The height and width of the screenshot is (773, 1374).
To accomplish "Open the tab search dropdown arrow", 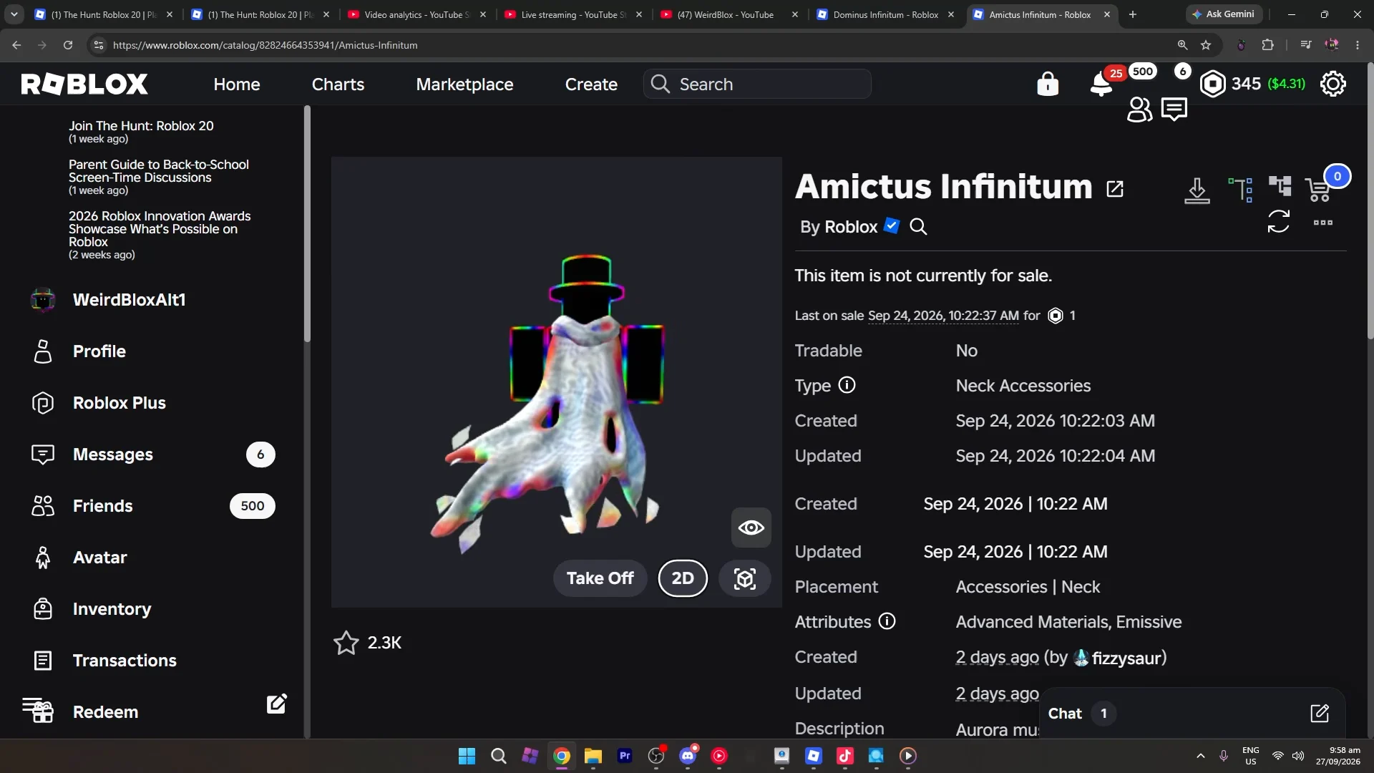I will point(14,14).
